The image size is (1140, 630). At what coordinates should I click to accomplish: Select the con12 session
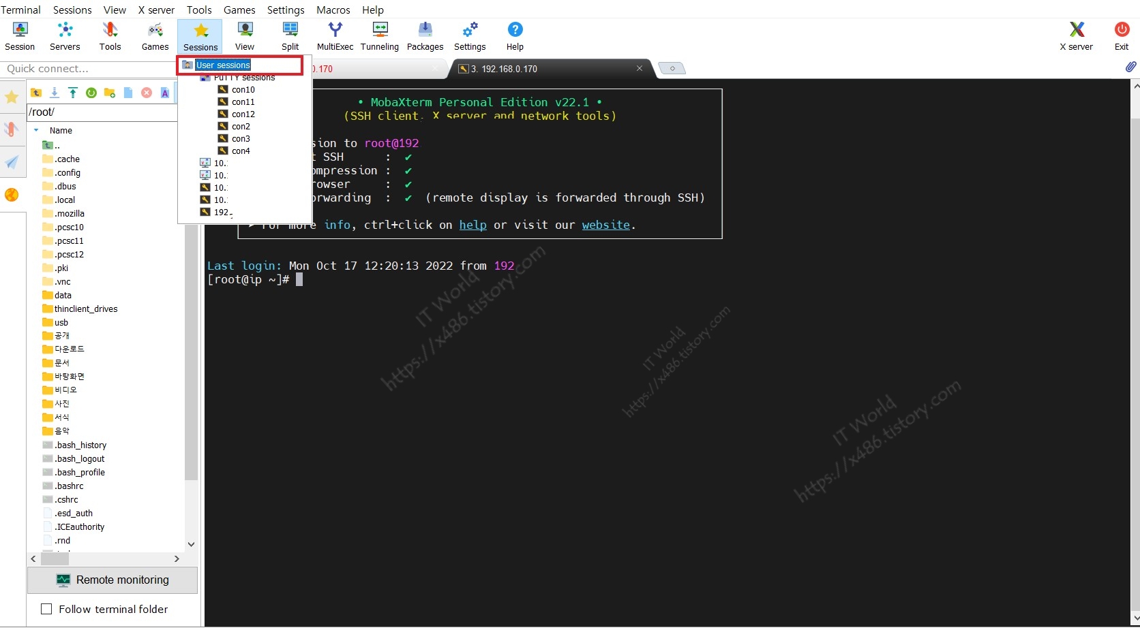(243, 114)
